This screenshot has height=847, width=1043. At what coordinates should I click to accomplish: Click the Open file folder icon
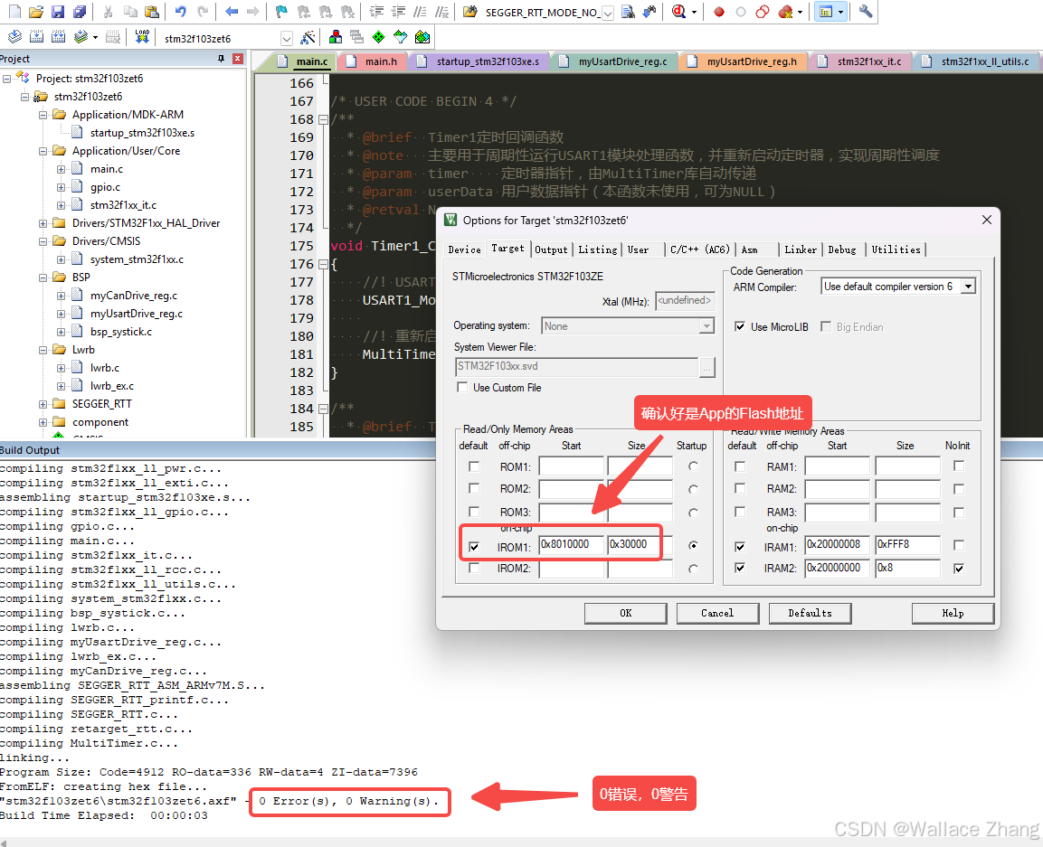[36, 12]
